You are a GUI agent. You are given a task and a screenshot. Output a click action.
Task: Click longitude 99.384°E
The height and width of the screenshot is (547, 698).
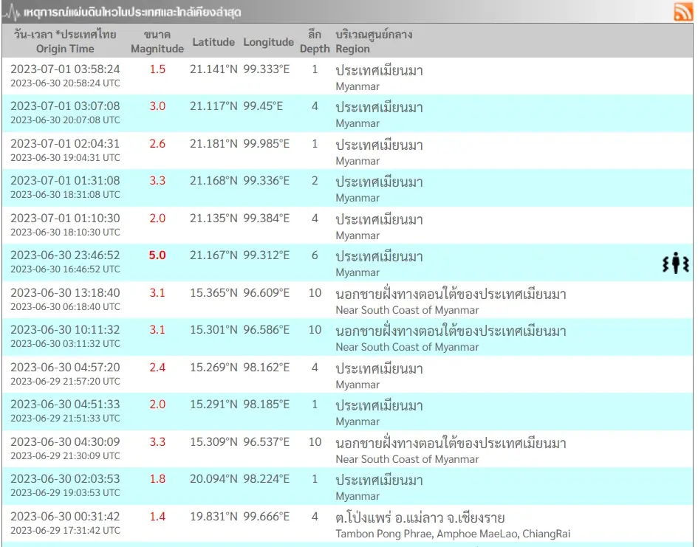266,219
